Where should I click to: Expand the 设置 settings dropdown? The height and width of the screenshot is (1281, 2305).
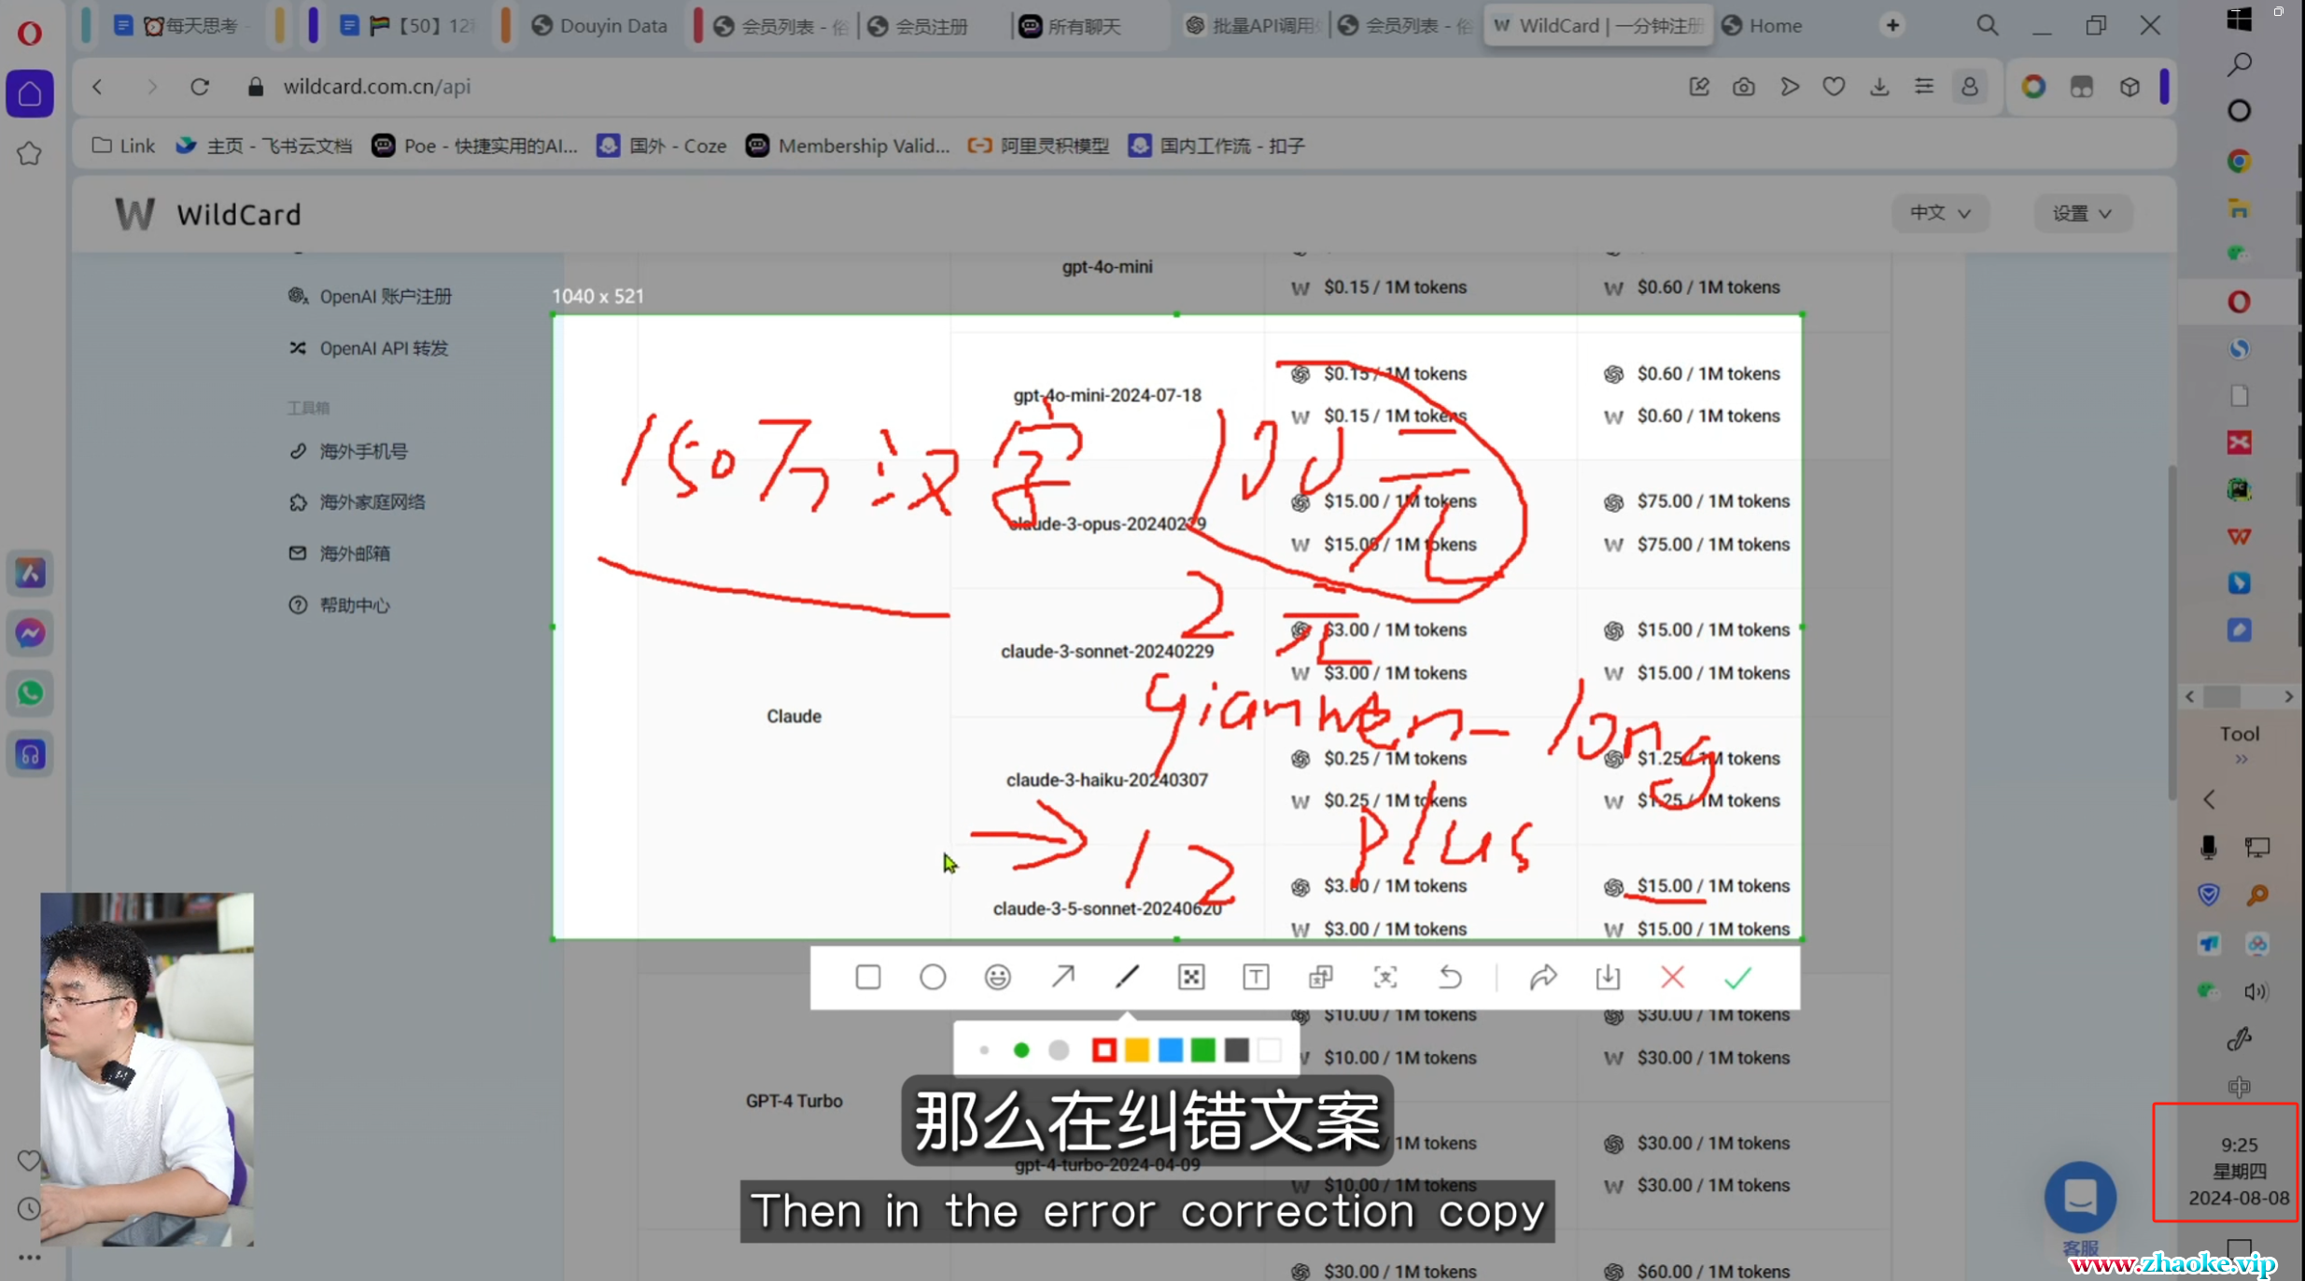tap(2081, 214)
